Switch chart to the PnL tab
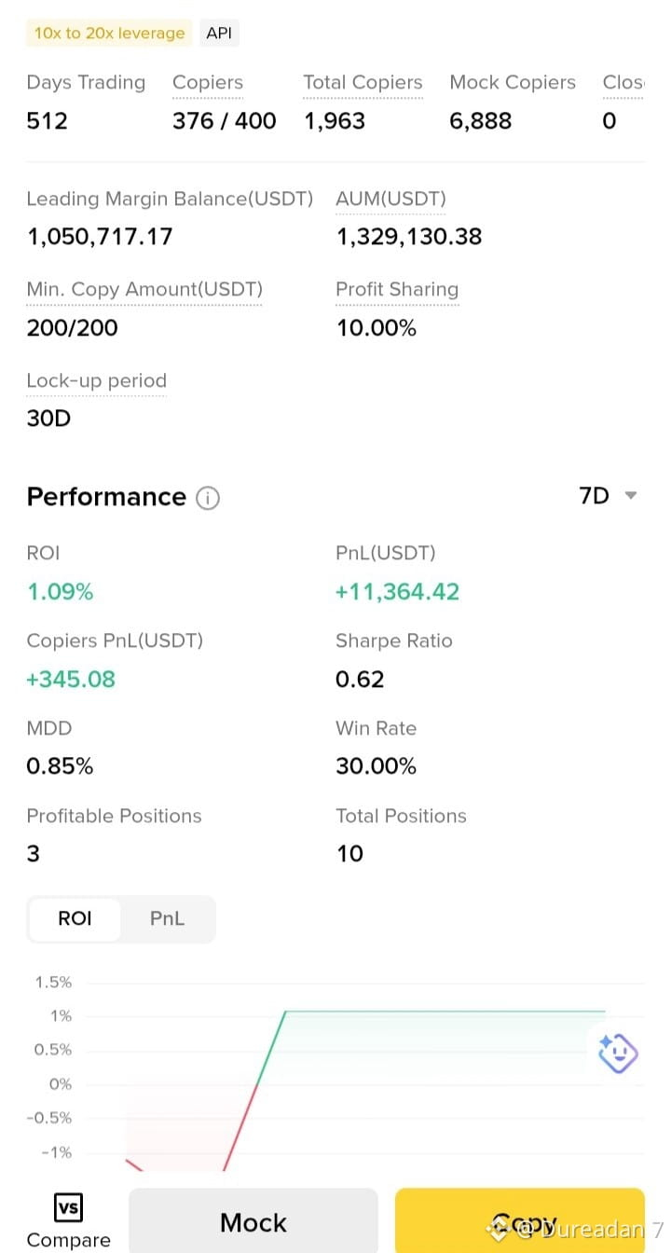The image size is (671, 1253). (168, 918)
